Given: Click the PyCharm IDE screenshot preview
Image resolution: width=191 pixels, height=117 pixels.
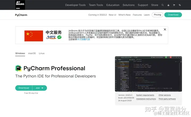Looking at the screenshot, I should [x=149, y=74].
